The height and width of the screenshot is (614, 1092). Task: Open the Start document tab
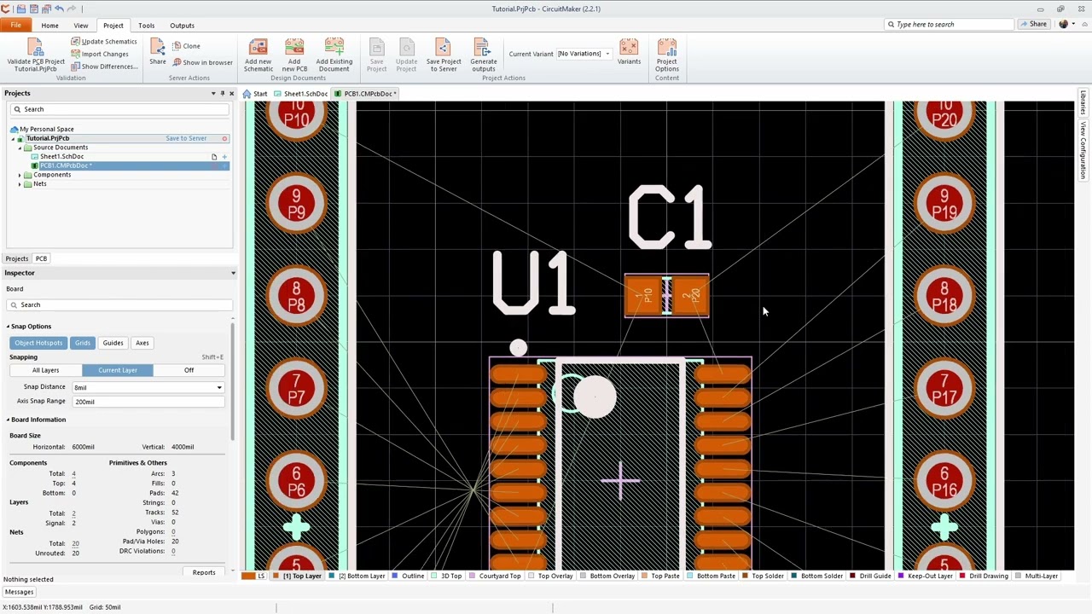[x=255, y=94]
